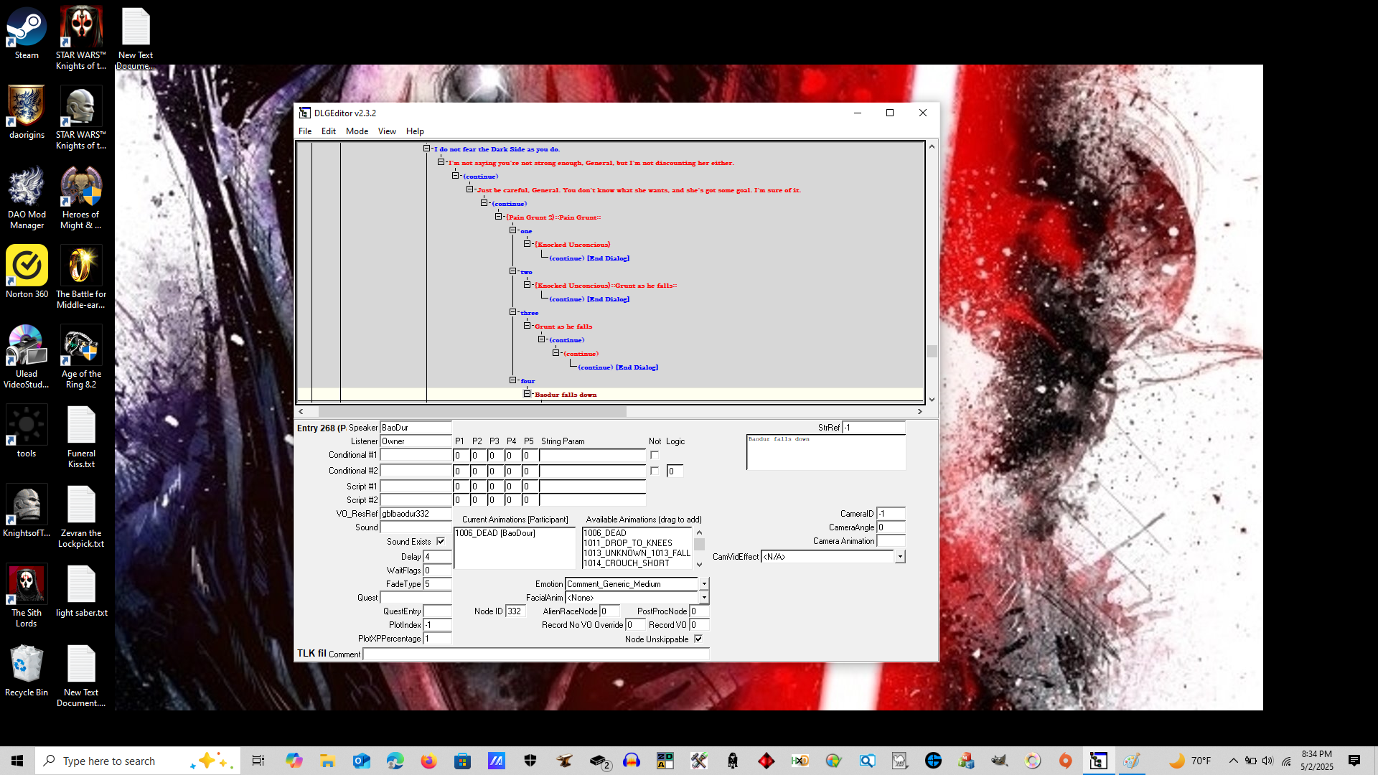This screenshot has width=1378, height=775.
Task: Open Task View from the taskbar
Action: point(258,761)
